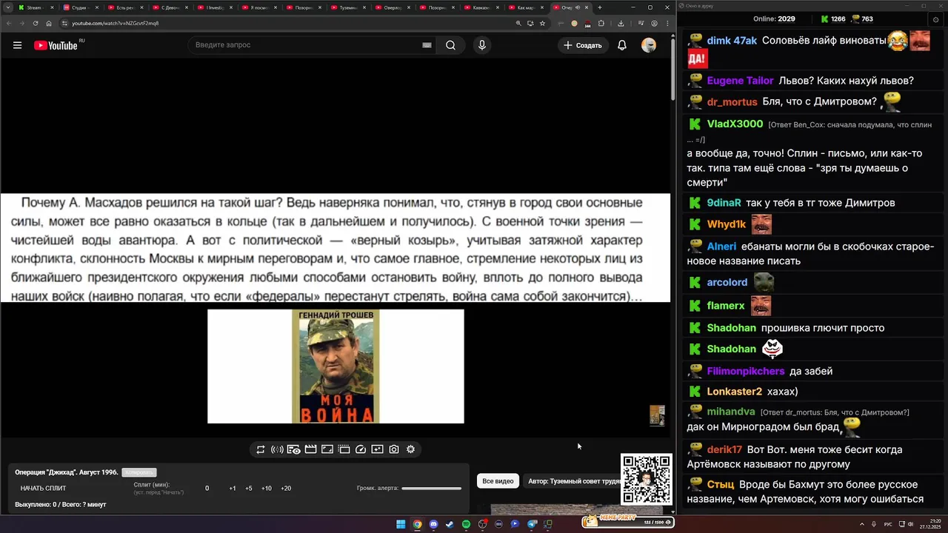Viewport: 948px width, 533px height.
Task: Click the MEME PARTY doge widget
Action: click(x=628, y=521)
